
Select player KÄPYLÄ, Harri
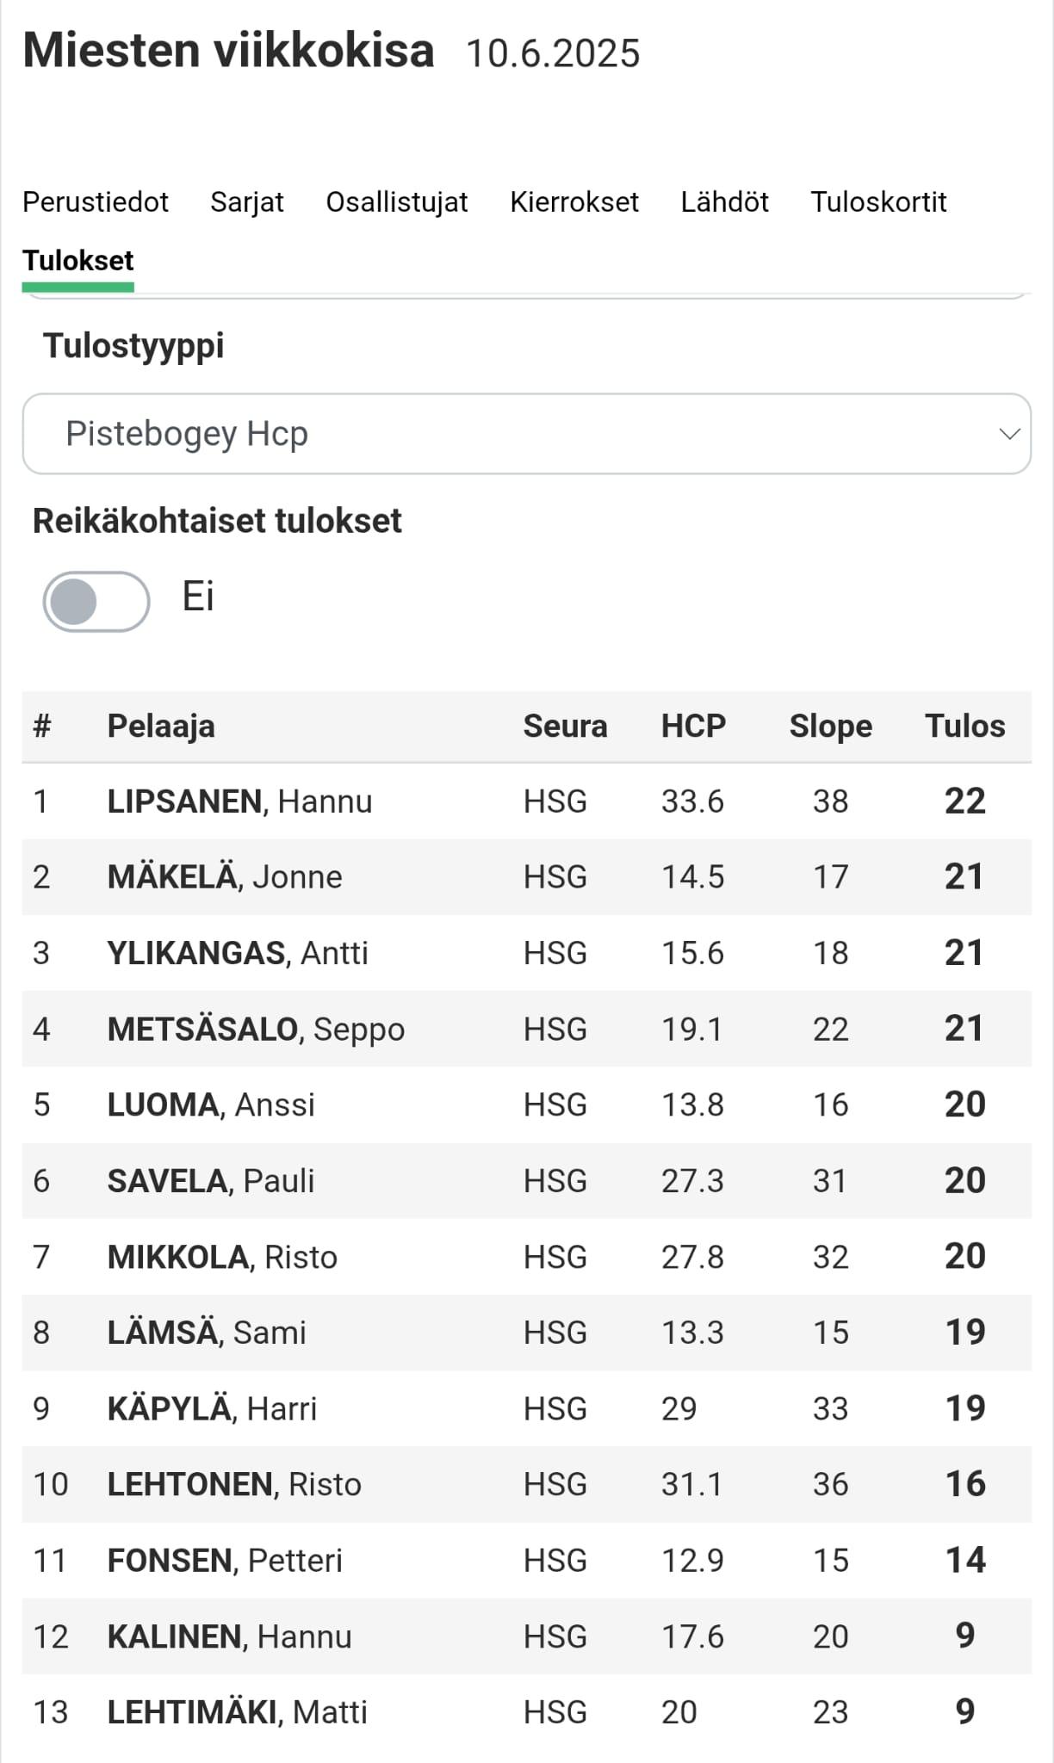(x=212, y=1408)
